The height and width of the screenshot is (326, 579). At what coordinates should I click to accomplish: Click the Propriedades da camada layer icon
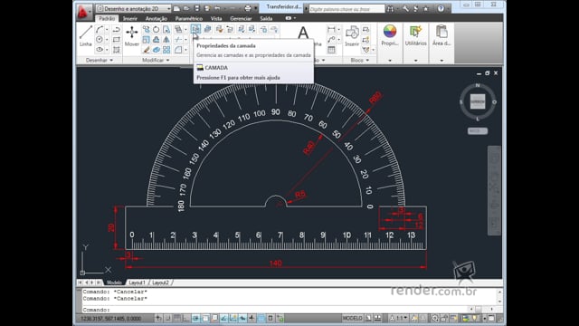(195, 29)
